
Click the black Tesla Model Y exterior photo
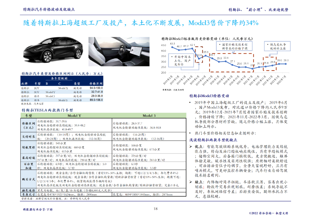pyautogui.click(x=53, y=49)
